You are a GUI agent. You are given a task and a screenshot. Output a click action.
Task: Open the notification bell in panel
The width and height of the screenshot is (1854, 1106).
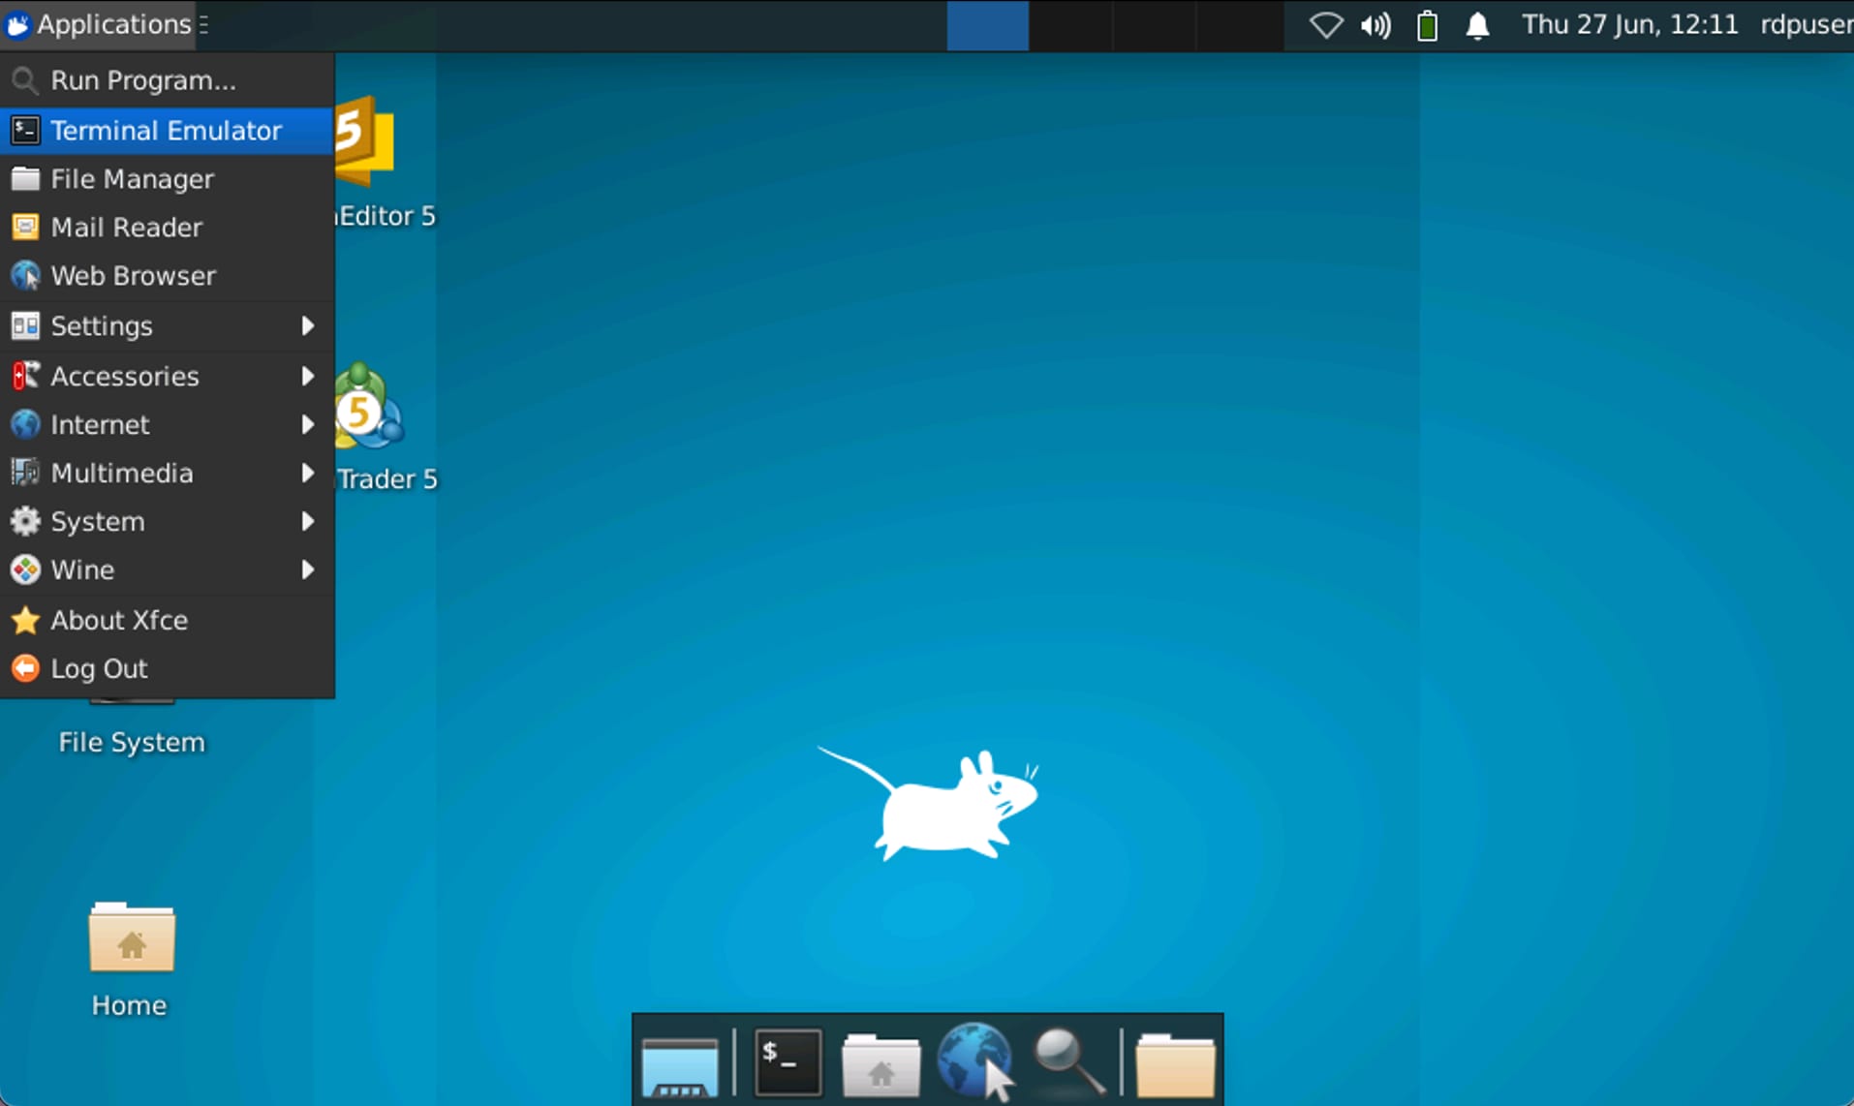tap(1477, 25)
